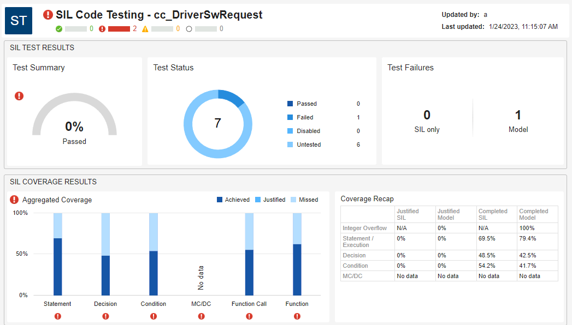Click the empty circle untested status icon
Viewport: 572px width, 325px height.
pyautogui.click(x=189, y=29)
